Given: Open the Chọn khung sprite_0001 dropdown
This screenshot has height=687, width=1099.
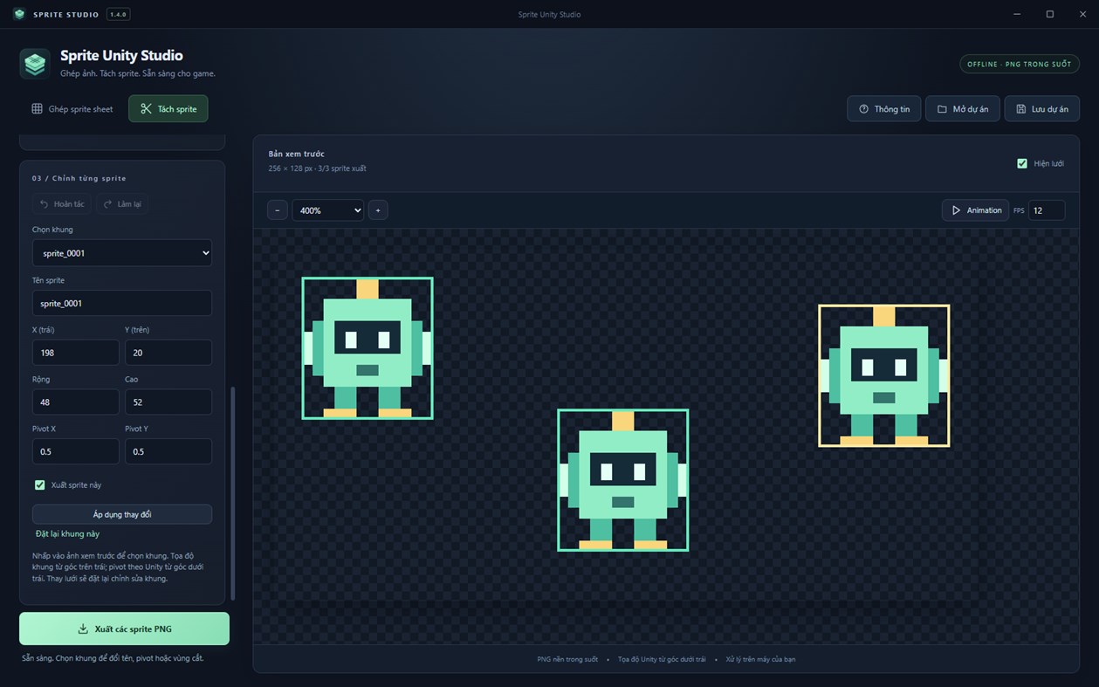Looking at the screenshot, I should [122, 253].
